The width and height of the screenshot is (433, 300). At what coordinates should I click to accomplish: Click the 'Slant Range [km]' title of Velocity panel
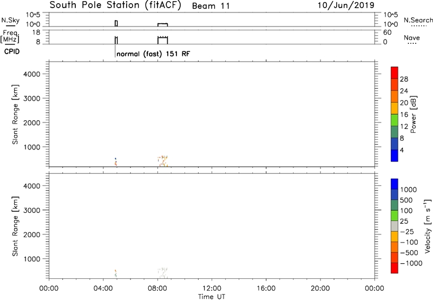[15, 226]
